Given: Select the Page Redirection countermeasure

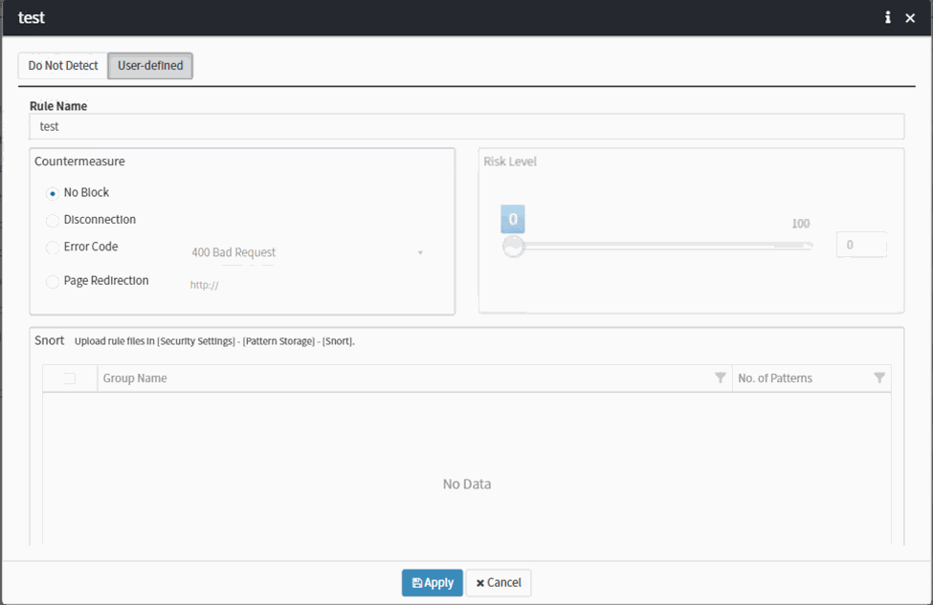Looking at the screenshot, I should point(53,282).
